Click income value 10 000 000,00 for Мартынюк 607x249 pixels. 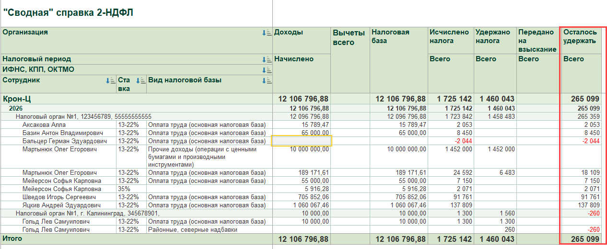309,149
